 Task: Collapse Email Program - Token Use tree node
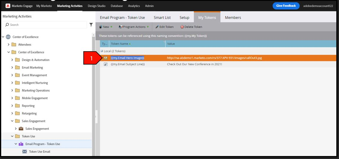[x=15, y=144]
